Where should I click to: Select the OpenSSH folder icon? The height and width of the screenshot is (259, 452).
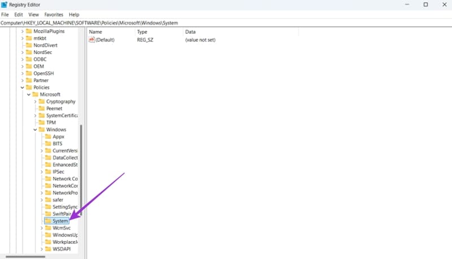[x=29, y=73]
